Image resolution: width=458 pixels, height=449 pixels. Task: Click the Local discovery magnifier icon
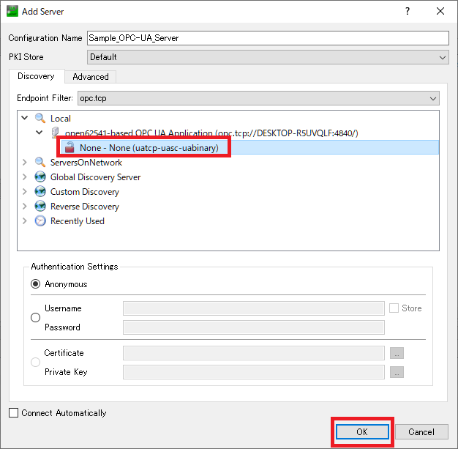pos(40,119)
